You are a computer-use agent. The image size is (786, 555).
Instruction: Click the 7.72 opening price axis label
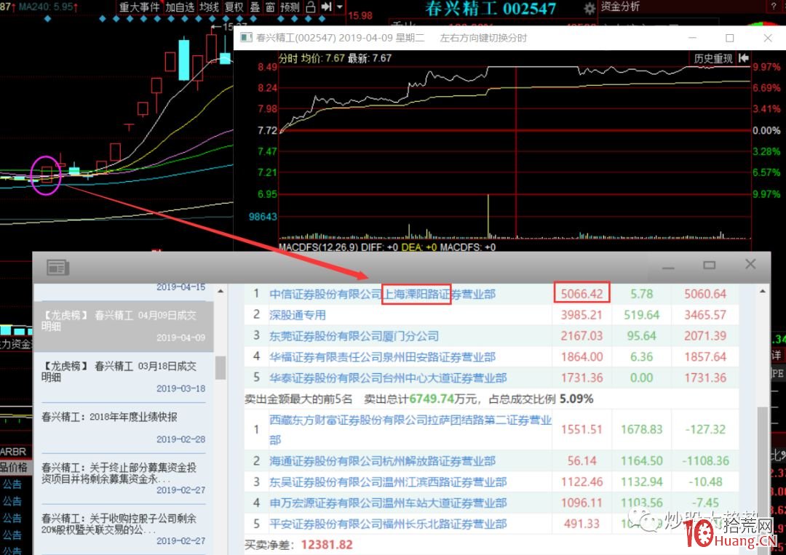(267, 131)
